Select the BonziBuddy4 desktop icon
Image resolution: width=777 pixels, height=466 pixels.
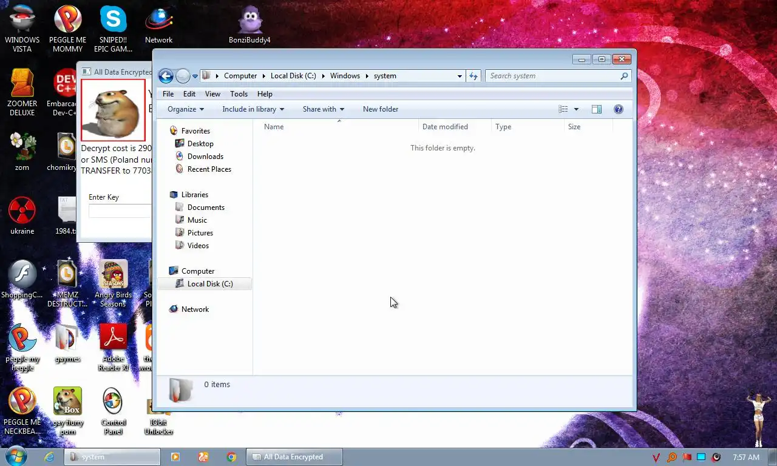click(249, 25)
